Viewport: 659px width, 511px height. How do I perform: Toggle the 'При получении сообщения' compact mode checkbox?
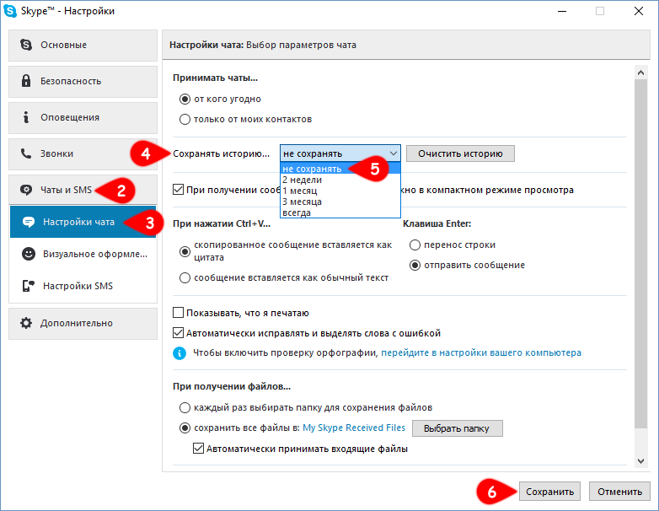point(178,190)
